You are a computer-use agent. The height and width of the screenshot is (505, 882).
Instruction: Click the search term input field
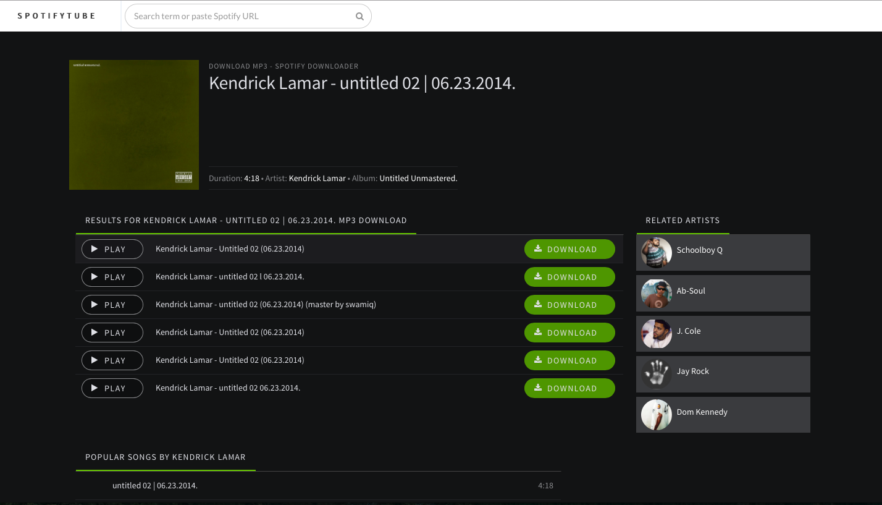pyautogui.click(x=241, y=16)
